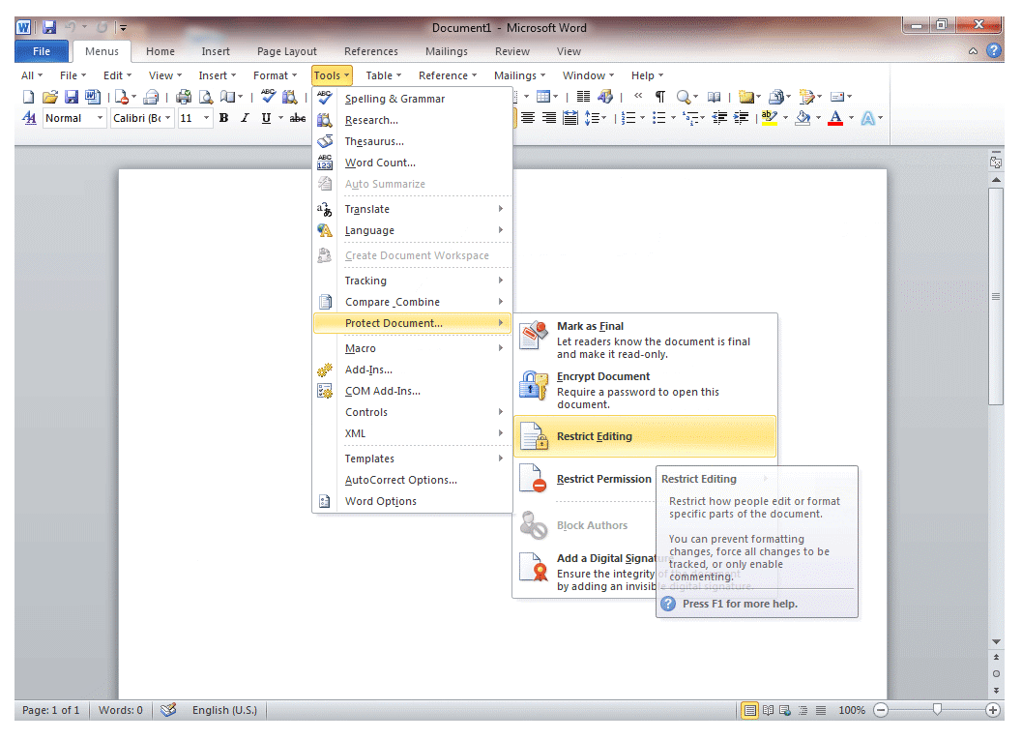
Task: Click the Research binoculars toolbar icon
Action: (x=289, y=97)
